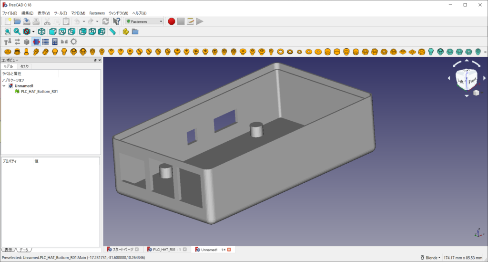Screen dimensions: 488x262
Task: Click the Fit All view icon
Action: click(8, 31)
